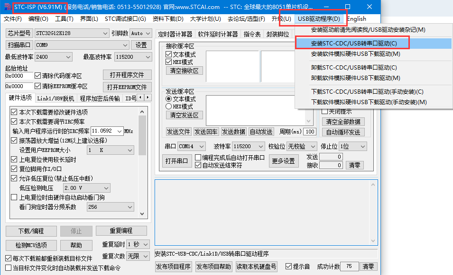
Task: Expand IRC频率 11.0592 dropdown
Action: point(120,131)
